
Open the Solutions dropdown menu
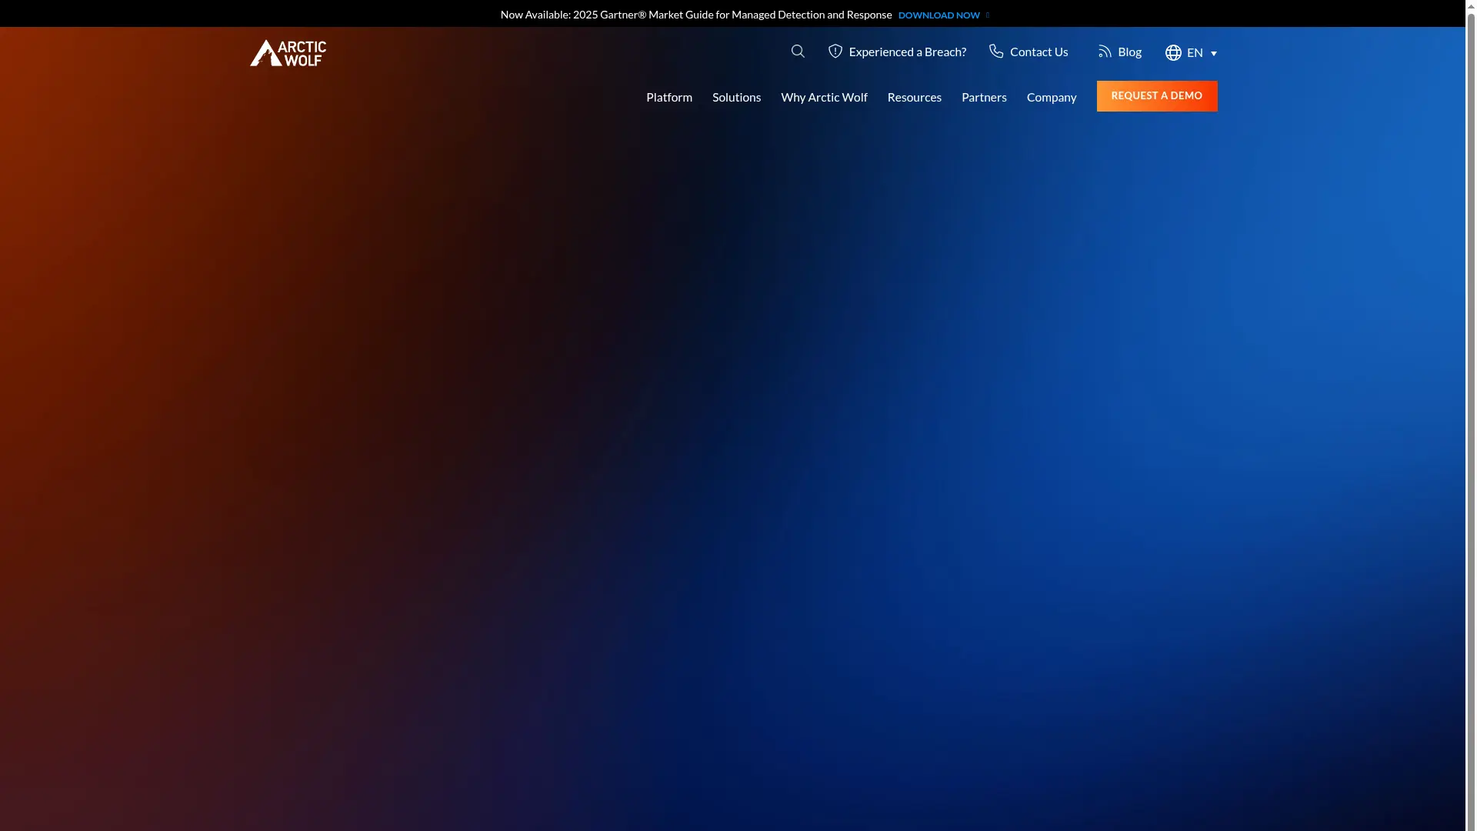point(736,97)
